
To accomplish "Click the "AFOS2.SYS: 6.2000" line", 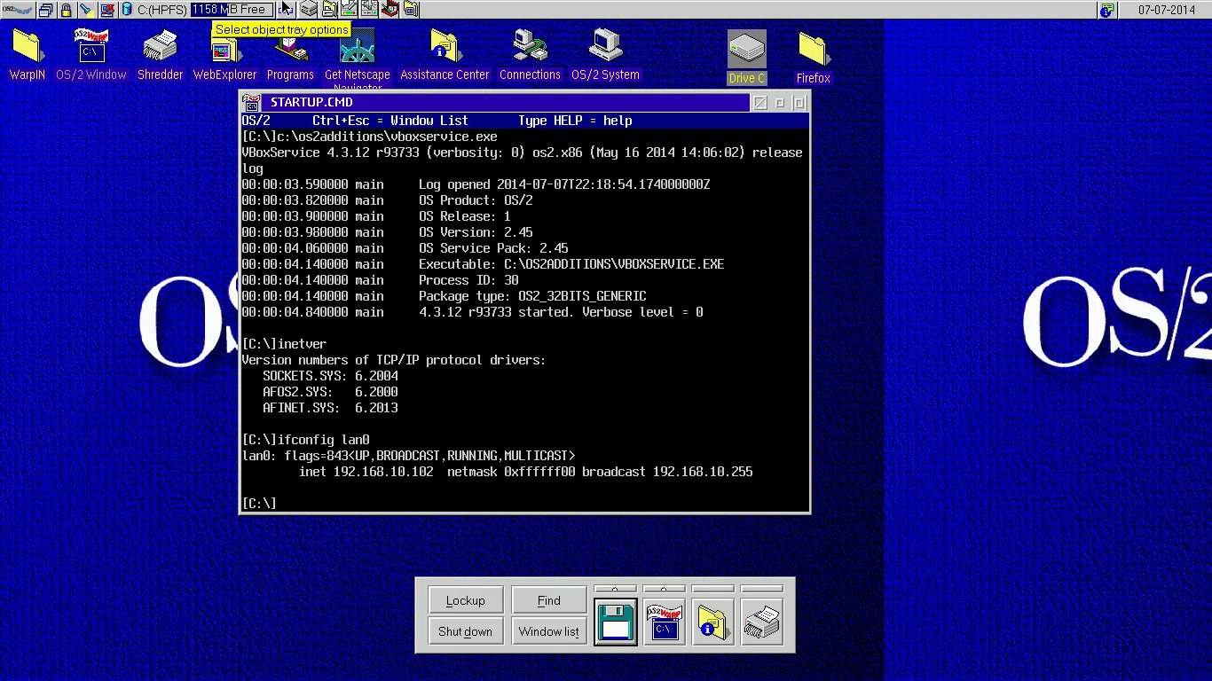I will pos(330,392).
